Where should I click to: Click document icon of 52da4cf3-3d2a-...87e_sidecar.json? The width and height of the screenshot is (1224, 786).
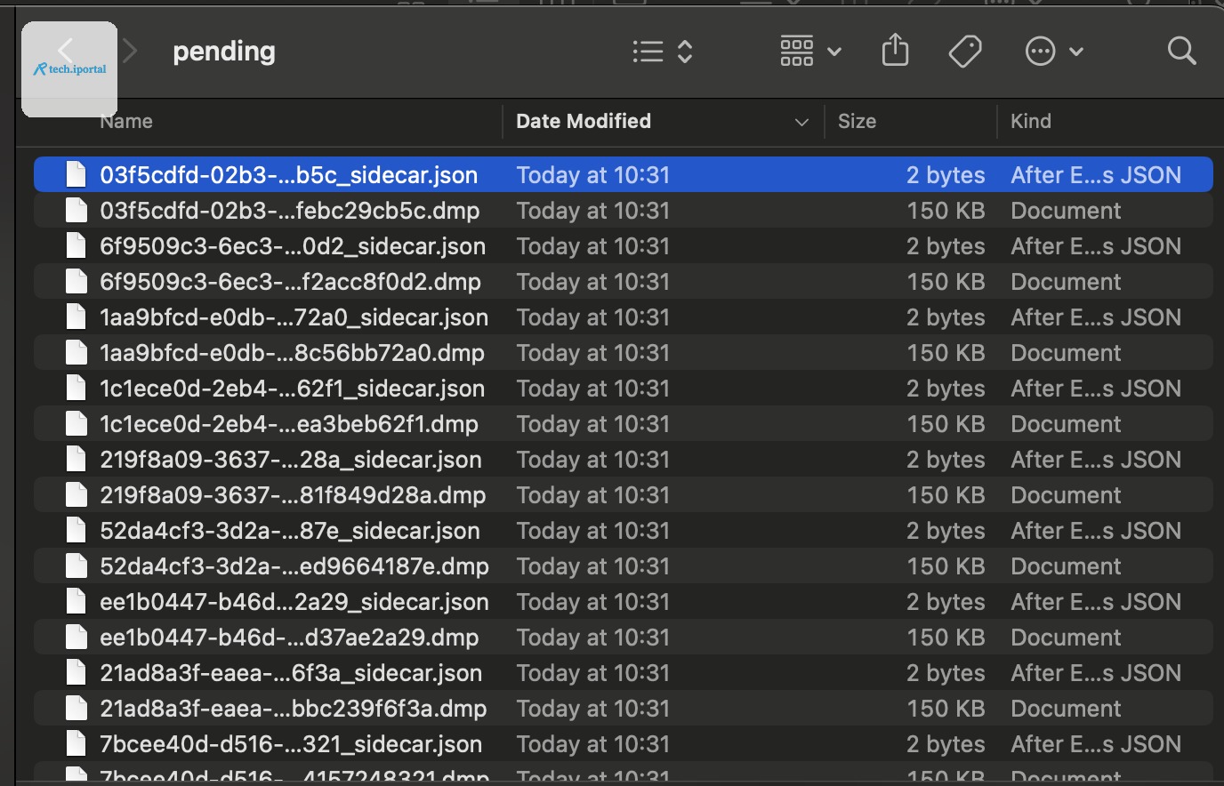76,531
